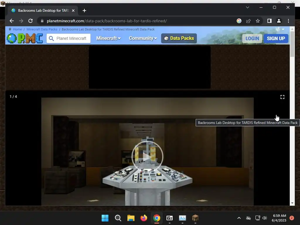
Task: Click the PMC globe logo
Action: 25,38
